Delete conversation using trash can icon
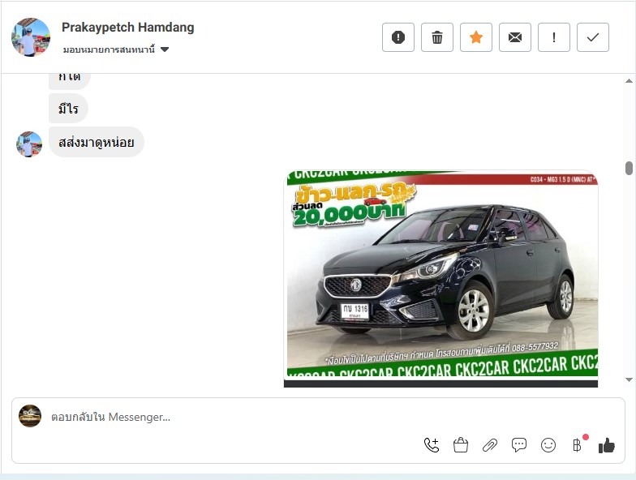The height and width of the screenshot is (480, 636). tap(436, 37)
